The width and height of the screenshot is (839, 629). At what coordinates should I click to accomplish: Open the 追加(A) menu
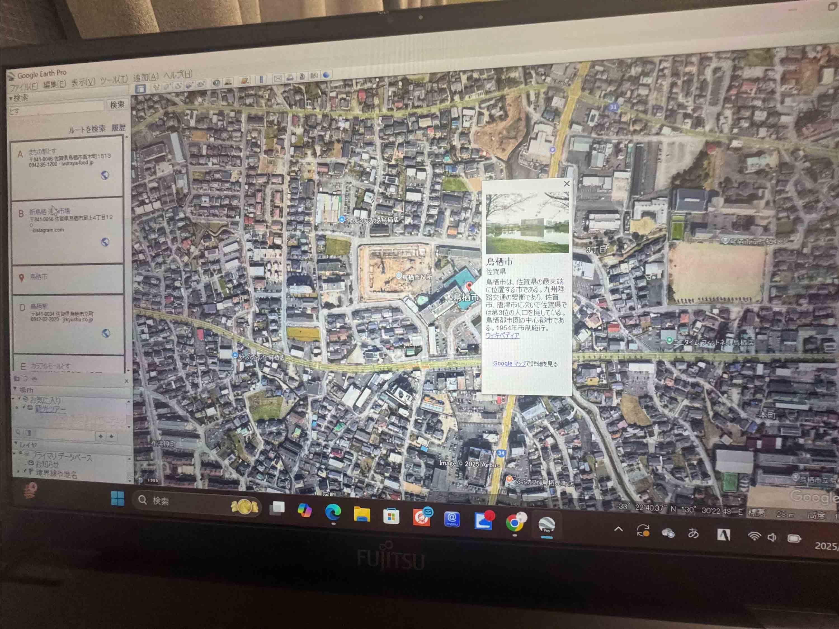click(146, 78)
